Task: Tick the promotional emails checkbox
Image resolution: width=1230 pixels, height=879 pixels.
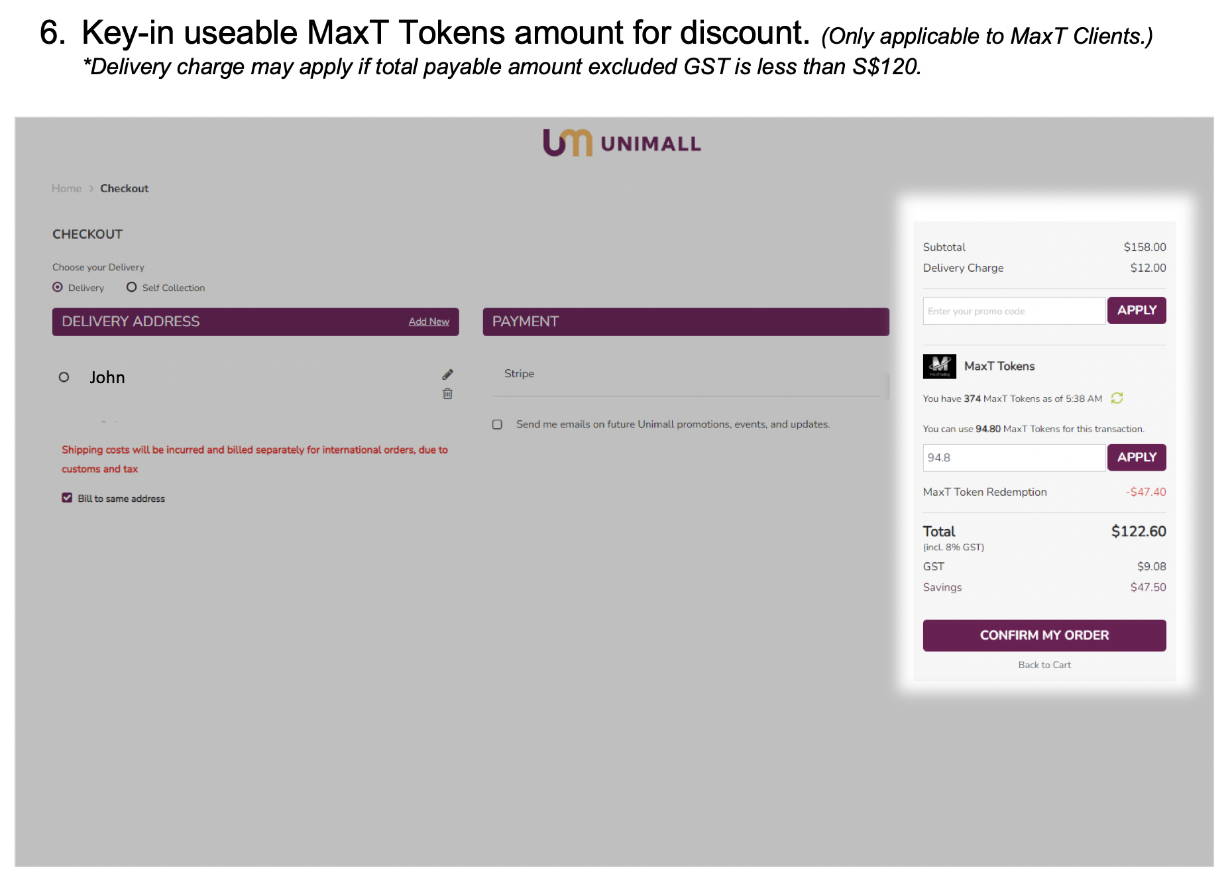Action: [497, 424]
